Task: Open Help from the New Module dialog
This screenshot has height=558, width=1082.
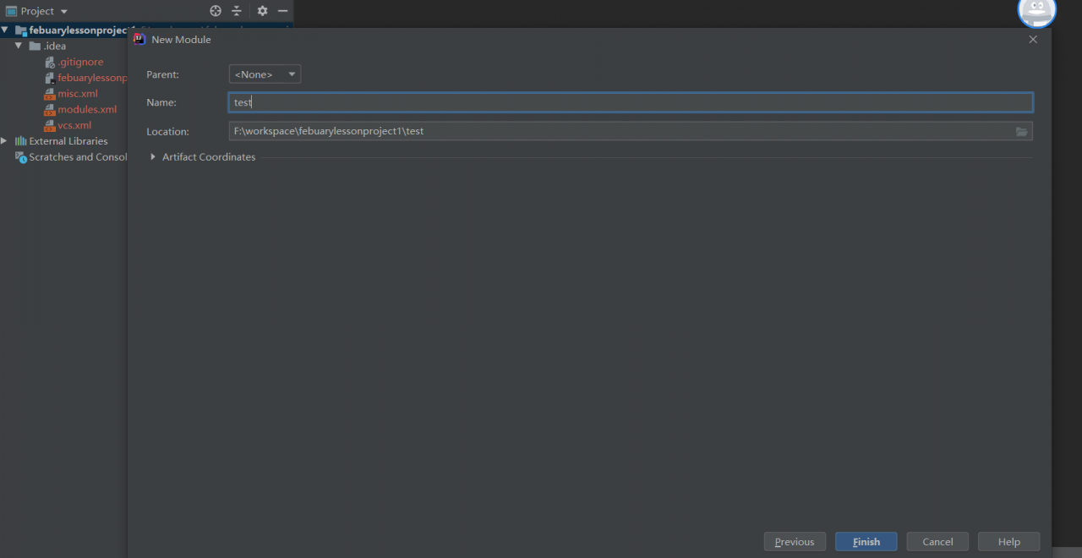Action: pyautogui.click(x=1008, y=541)
